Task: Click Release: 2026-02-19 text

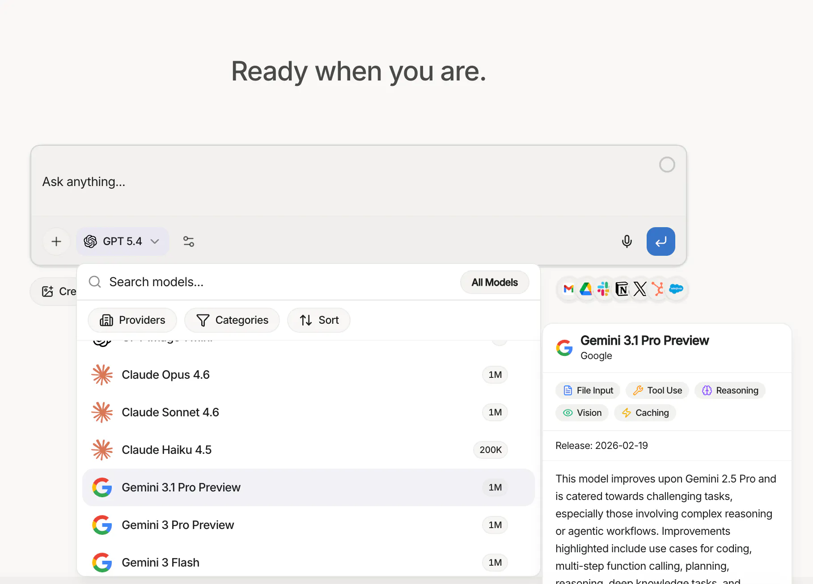Action: pyautogui.click(x=601, y=445)
